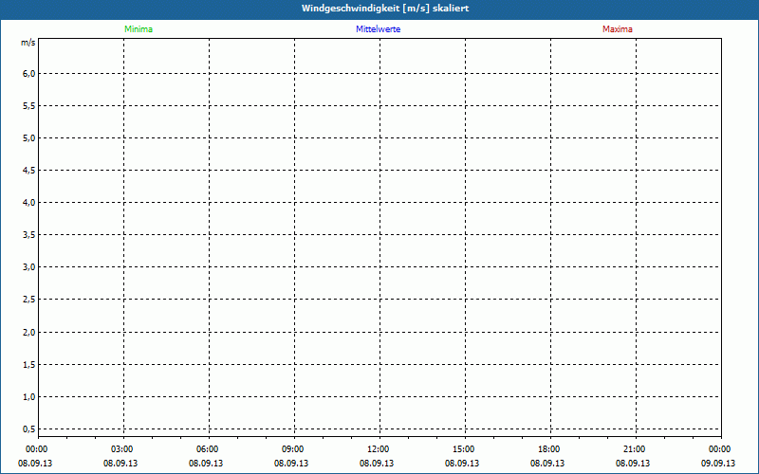This screenshot has width=759, height=474.
Task: Click the red Maxima legend label
Action: tap(618, 29)
